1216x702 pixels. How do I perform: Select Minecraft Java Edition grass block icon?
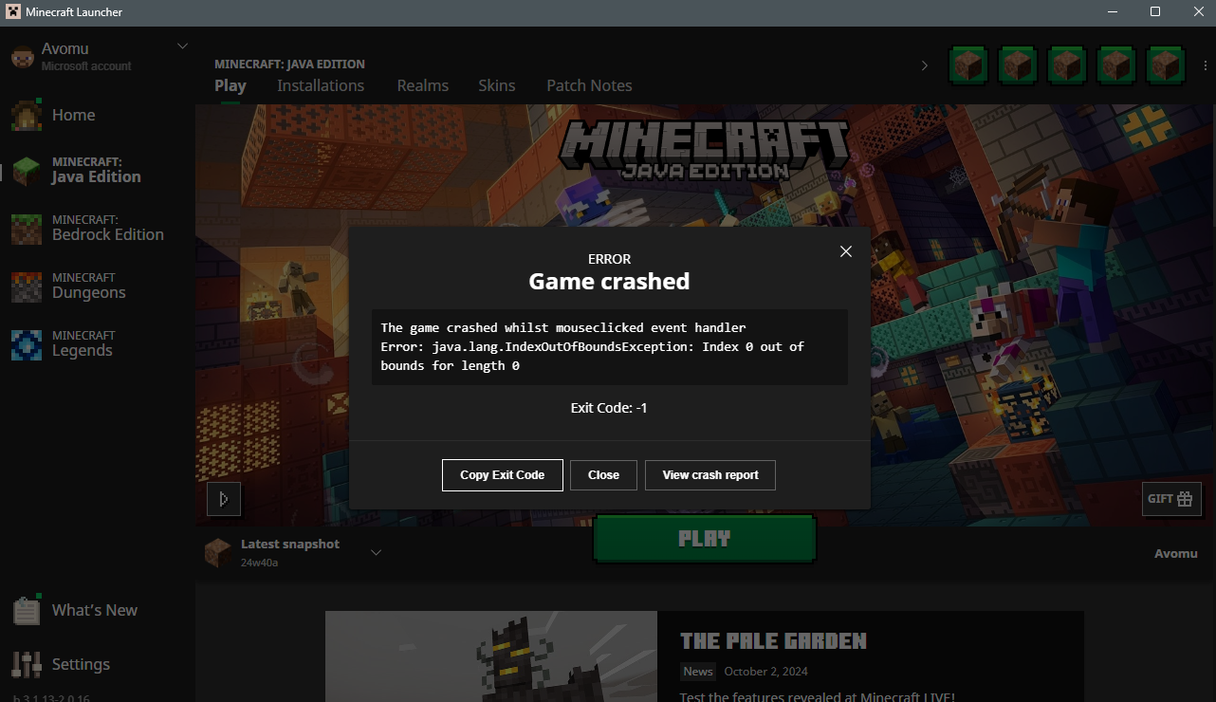click(27, 171)
